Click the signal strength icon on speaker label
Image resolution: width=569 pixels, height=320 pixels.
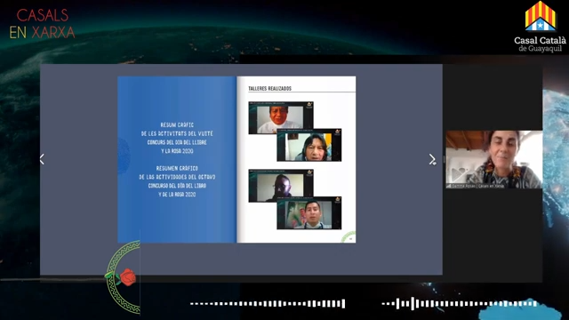[448, 186]
